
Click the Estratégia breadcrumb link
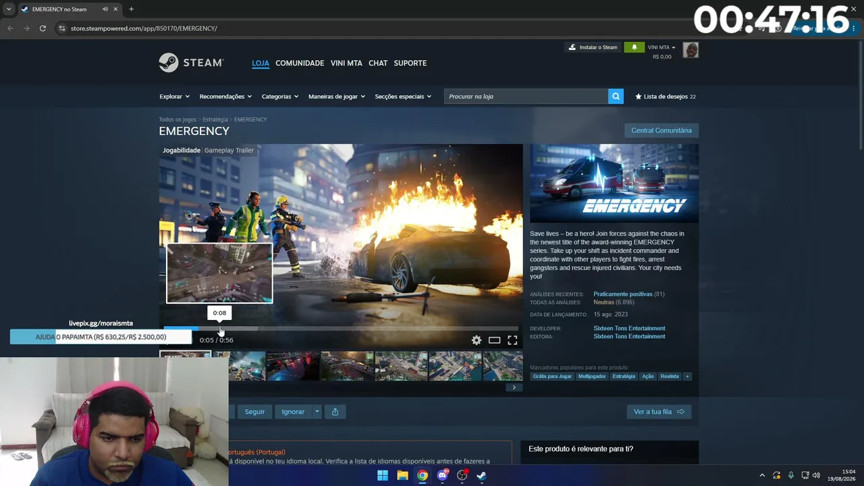215,119
